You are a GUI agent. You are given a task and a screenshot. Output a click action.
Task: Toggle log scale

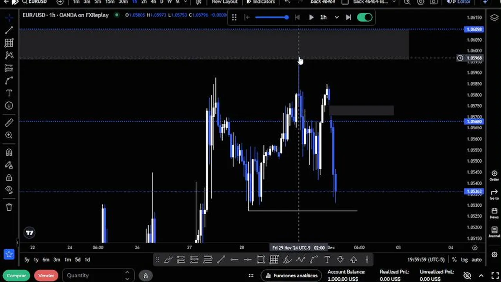464,260
